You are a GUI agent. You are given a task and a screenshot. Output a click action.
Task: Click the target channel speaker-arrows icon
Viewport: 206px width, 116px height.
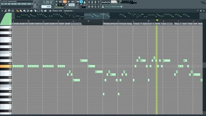point(50,11)
